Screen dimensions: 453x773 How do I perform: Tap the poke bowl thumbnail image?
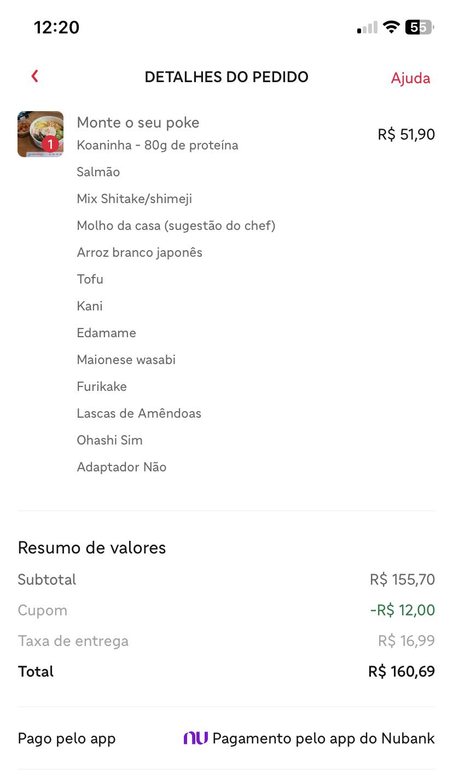(40, 134)
